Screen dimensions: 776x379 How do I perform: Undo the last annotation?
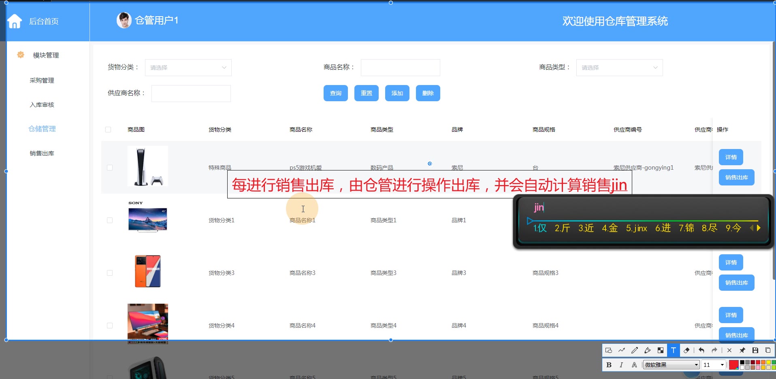click(x=701, y=350)
